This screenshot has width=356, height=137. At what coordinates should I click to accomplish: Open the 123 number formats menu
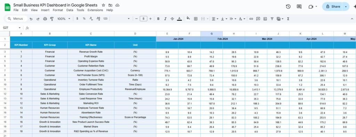[105, 19]
